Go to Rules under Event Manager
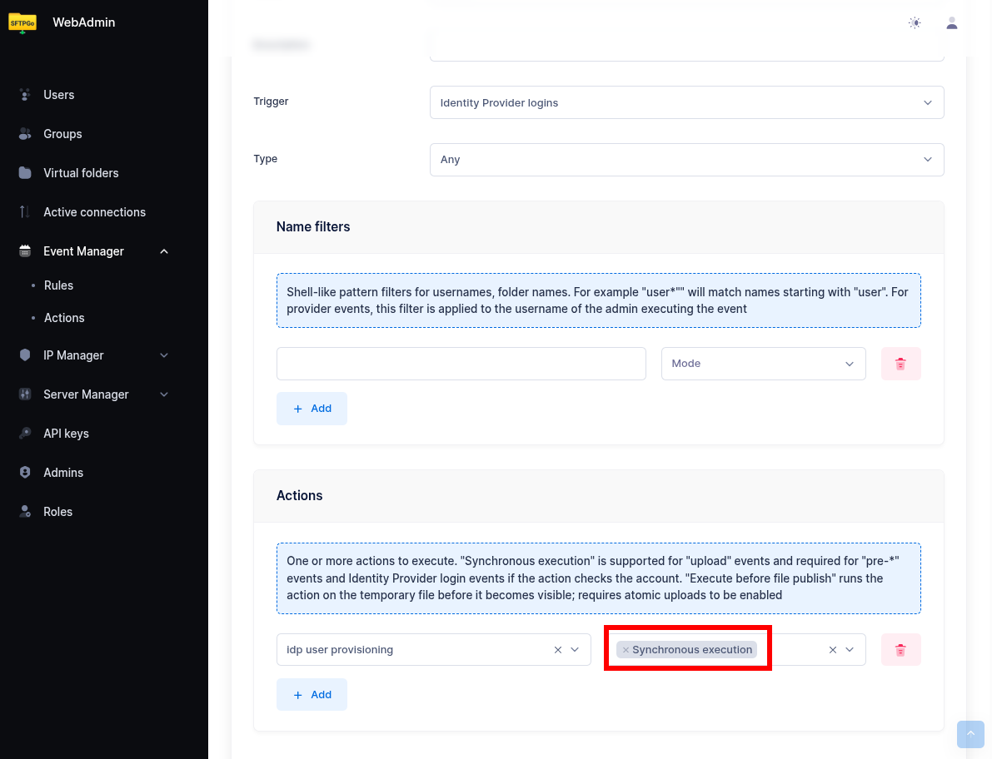992x759 pixels. click(58, 285)
